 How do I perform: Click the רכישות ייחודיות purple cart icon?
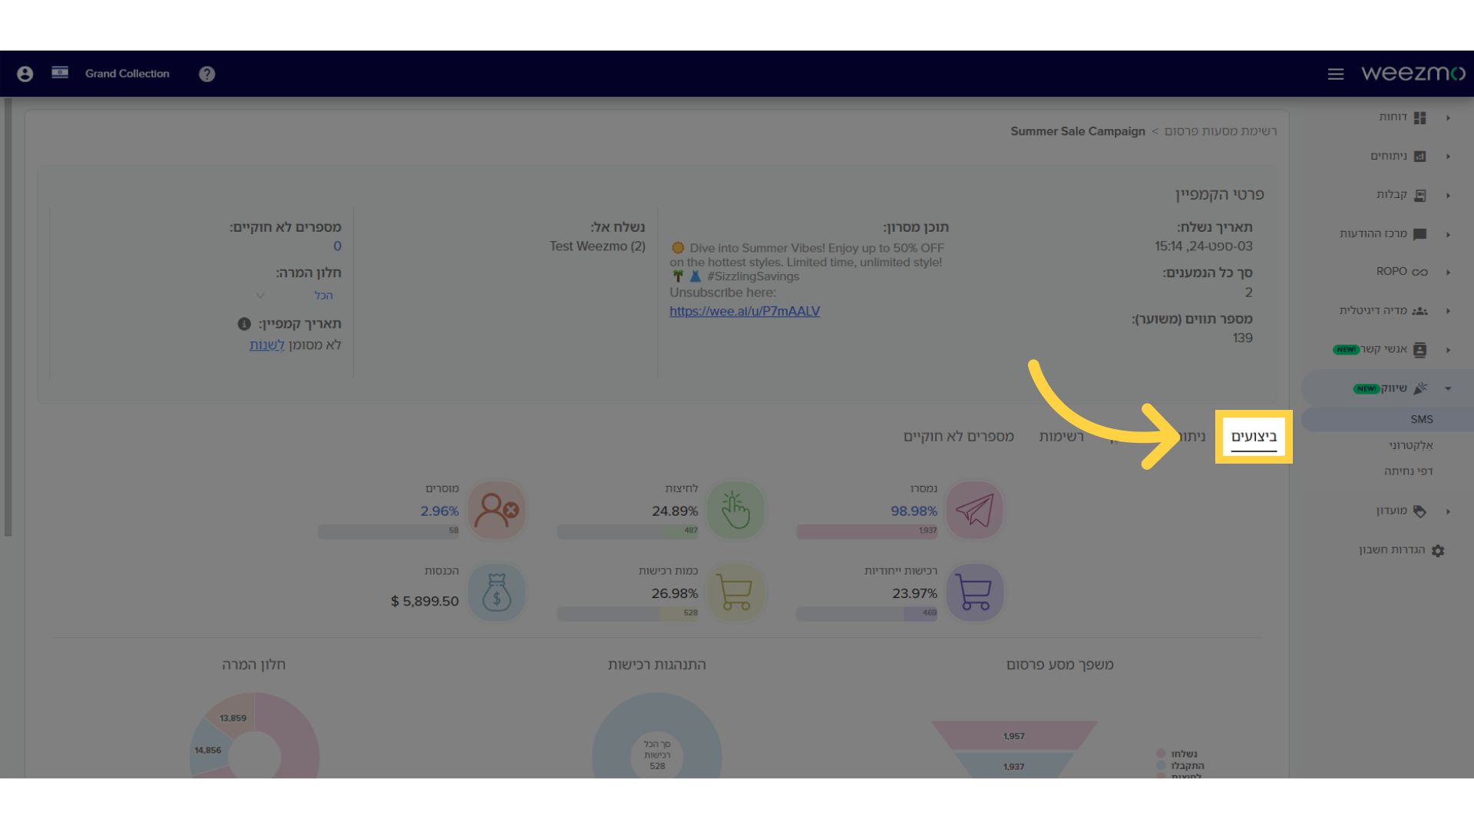click(975, 593)
